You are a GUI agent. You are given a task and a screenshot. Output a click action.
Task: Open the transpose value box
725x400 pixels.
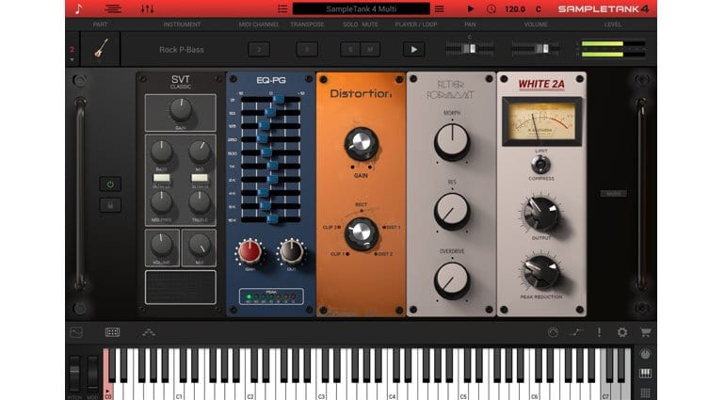coord(307,50)
